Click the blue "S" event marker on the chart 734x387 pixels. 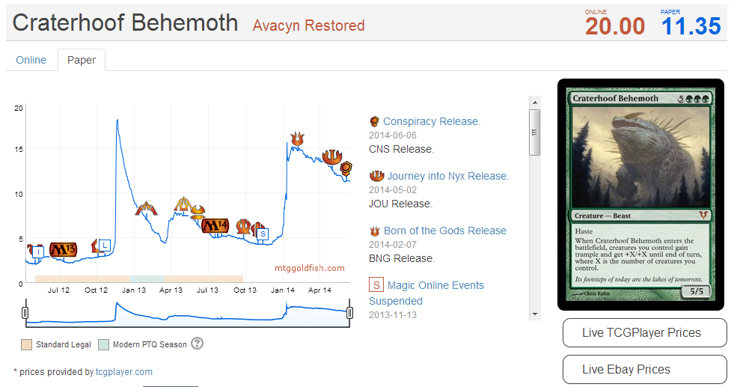(263, 234)
